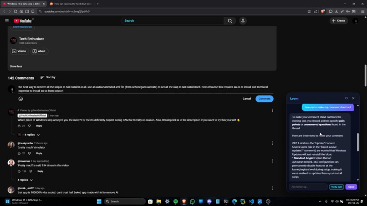Close the Loom assistant panel
This screenshot has width=367, height=206.
pos(353,98)
